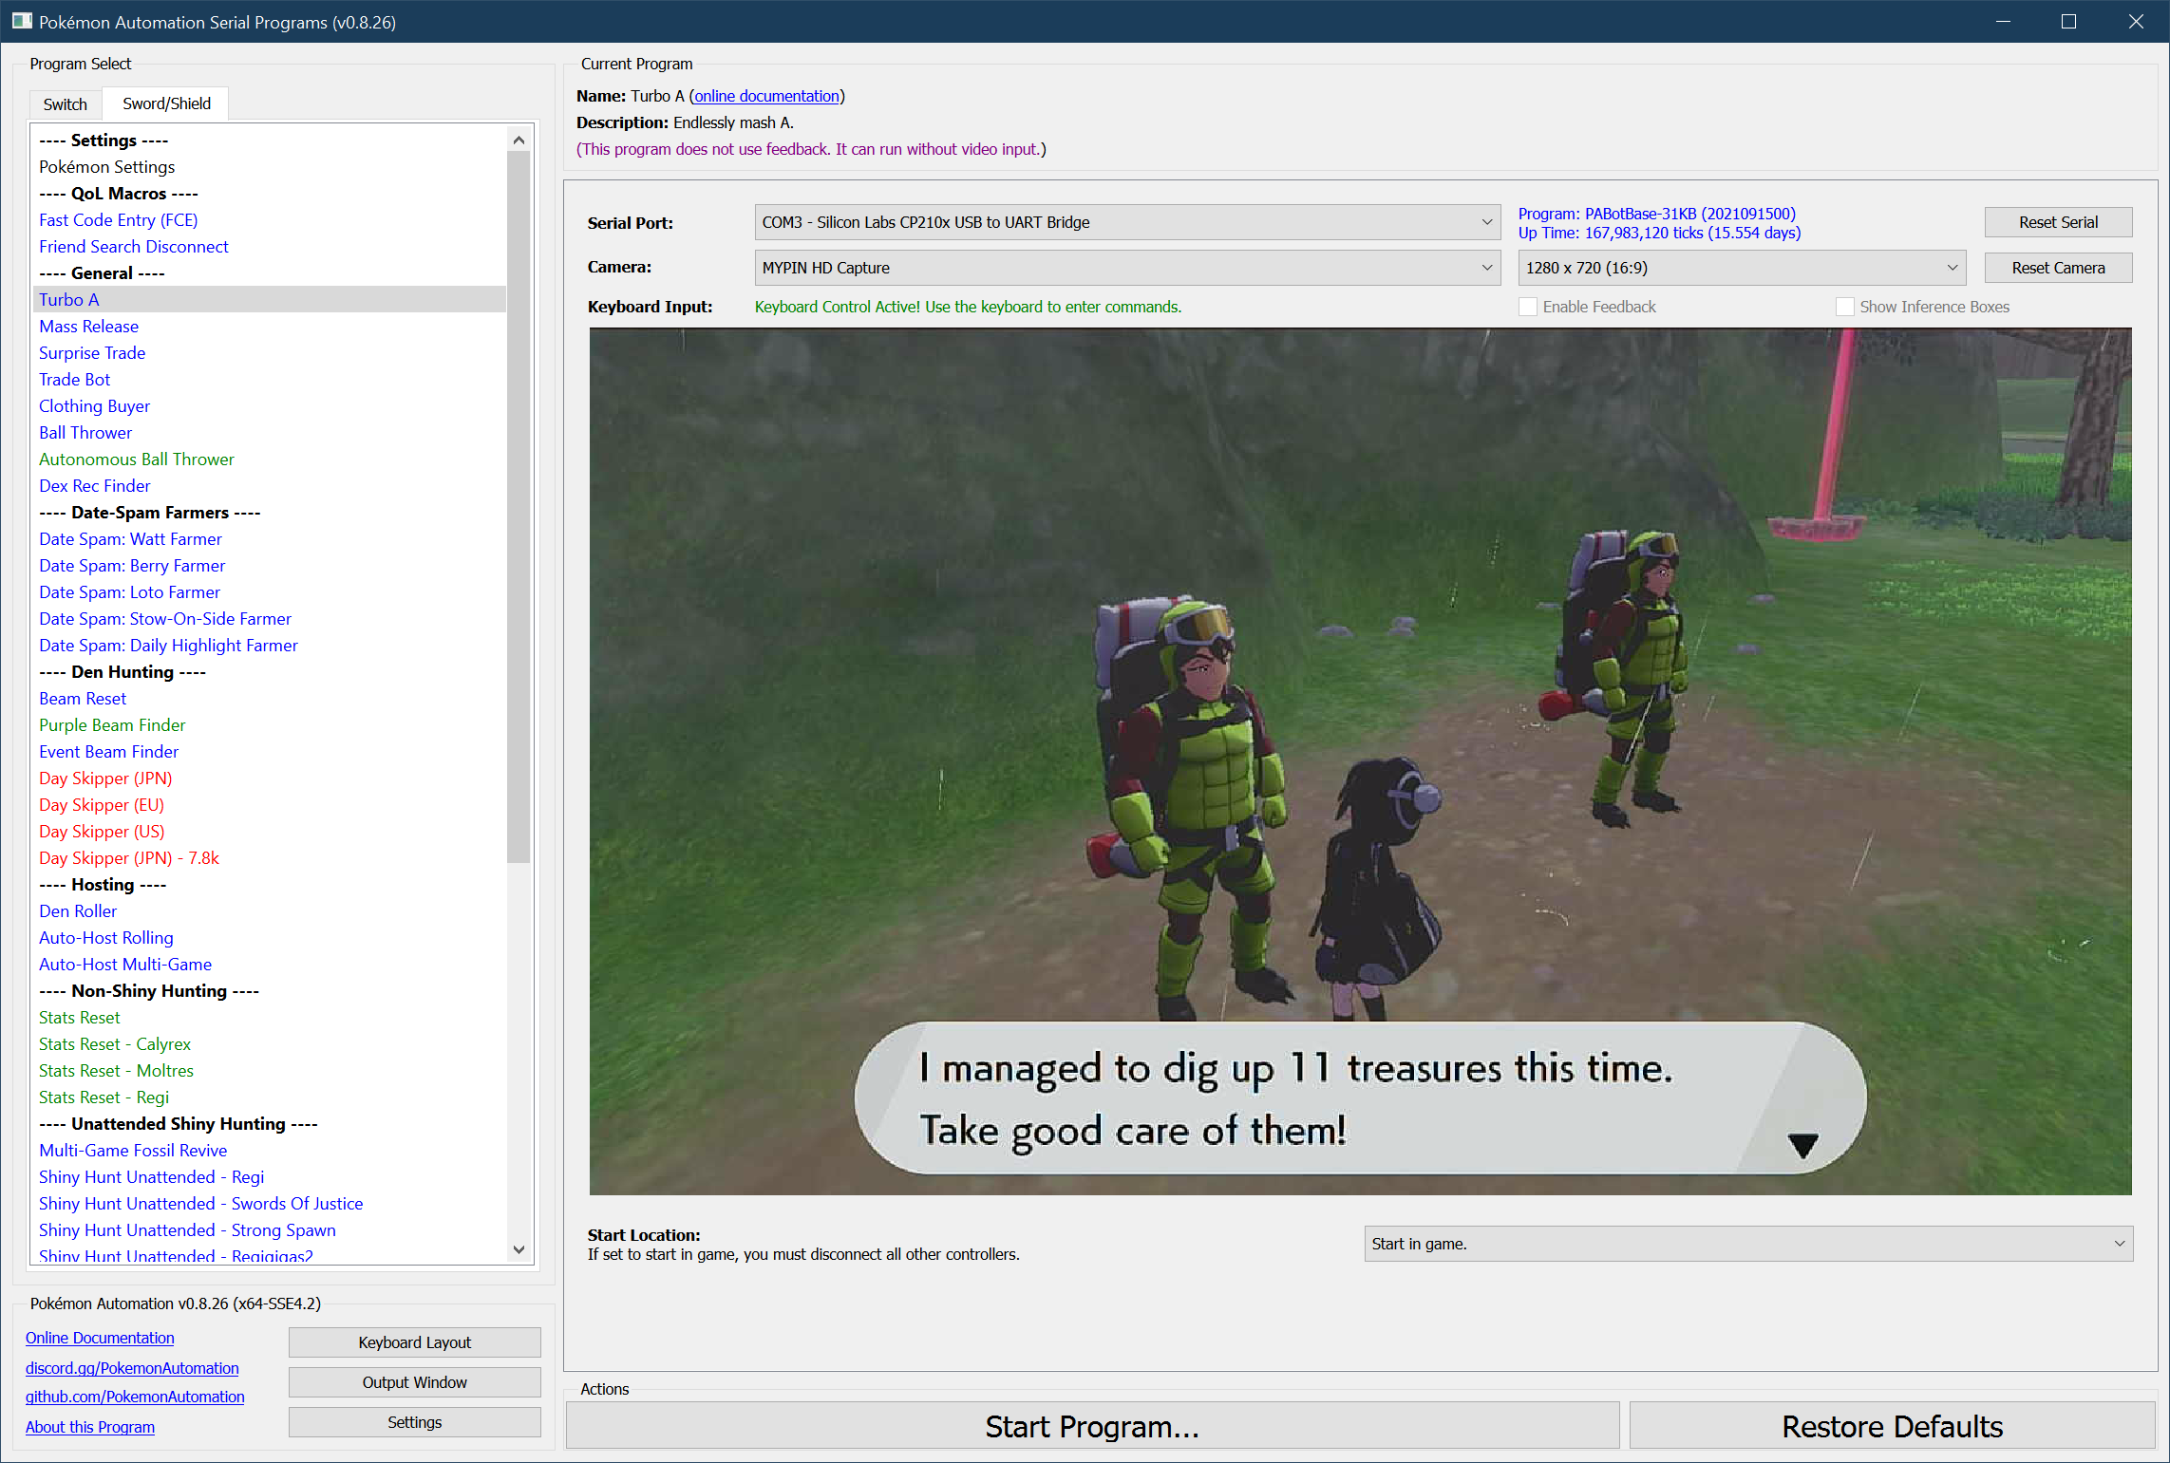Open the discord.gg/PokemonAutomation link
Viewport: 2170px width, 1463px height.
pyautogui.click(x=132, y=1368)
